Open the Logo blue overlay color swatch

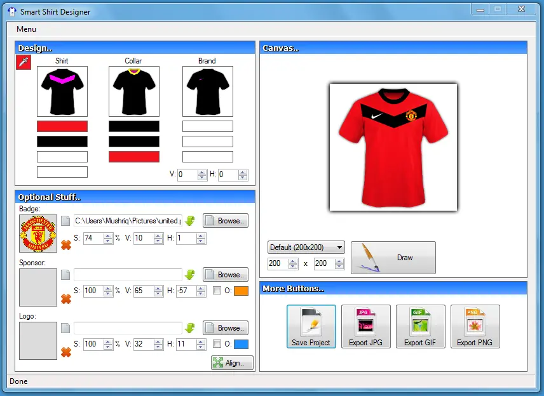[x=241, y=344]
